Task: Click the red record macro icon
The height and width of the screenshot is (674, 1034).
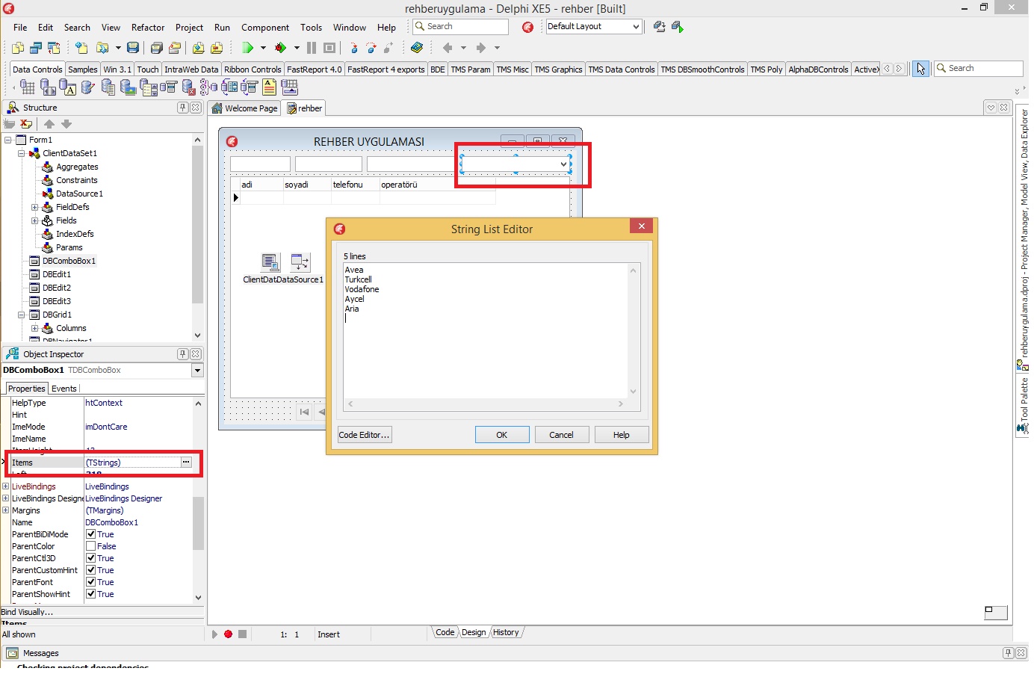Action: (228, 634)
